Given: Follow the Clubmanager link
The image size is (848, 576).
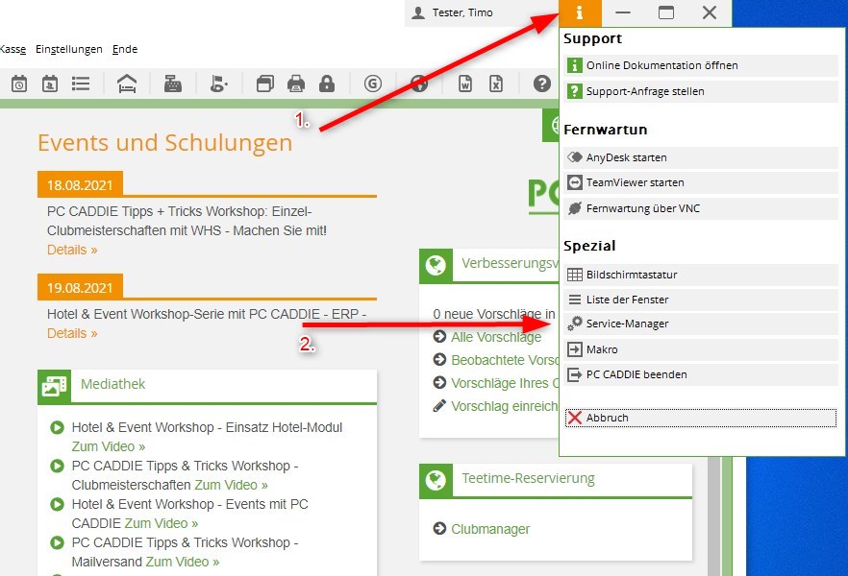Looking at the screenshot, I should tap(490, 529).
